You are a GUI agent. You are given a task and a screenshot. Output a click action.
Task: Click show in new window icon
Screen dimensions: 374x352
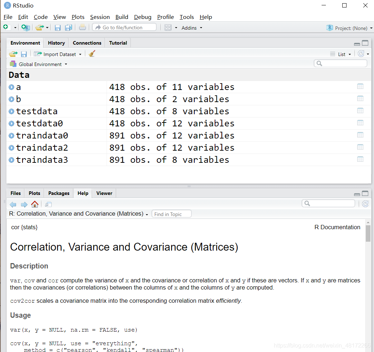48,205
